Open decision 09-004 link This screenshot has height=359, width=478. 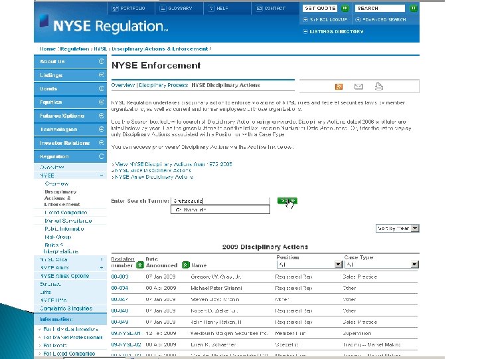coord(119,288)
